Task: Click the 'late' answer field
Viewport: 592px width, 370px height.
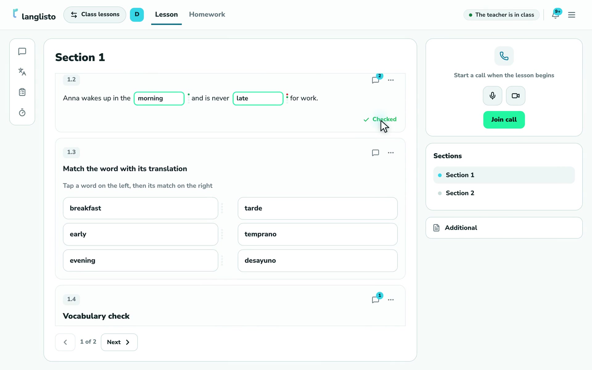Action: tap(258, 98)
